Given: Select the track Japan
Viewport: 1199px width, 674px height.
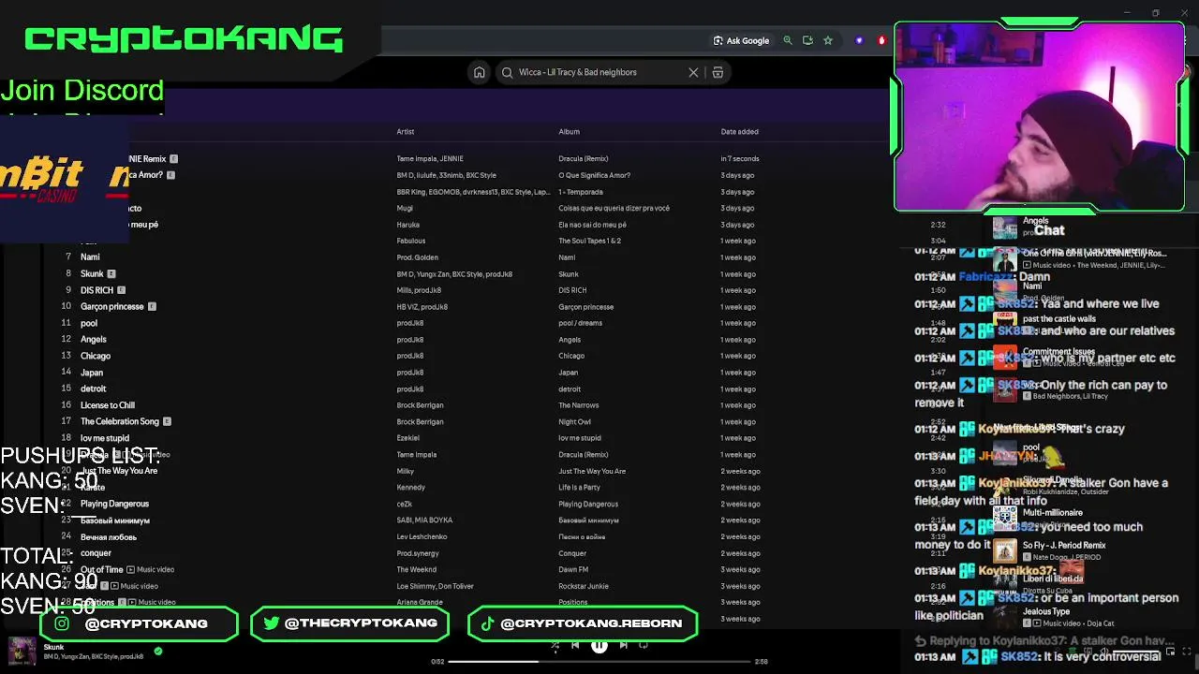Looking at the screenshot, I should click(x=92, y=373).
